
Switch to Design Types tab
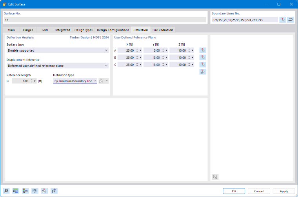pyautogui.click(x=84, y=30)
